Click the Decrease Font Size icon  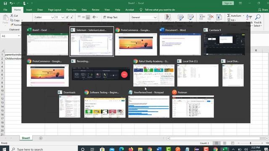point(72,17)
